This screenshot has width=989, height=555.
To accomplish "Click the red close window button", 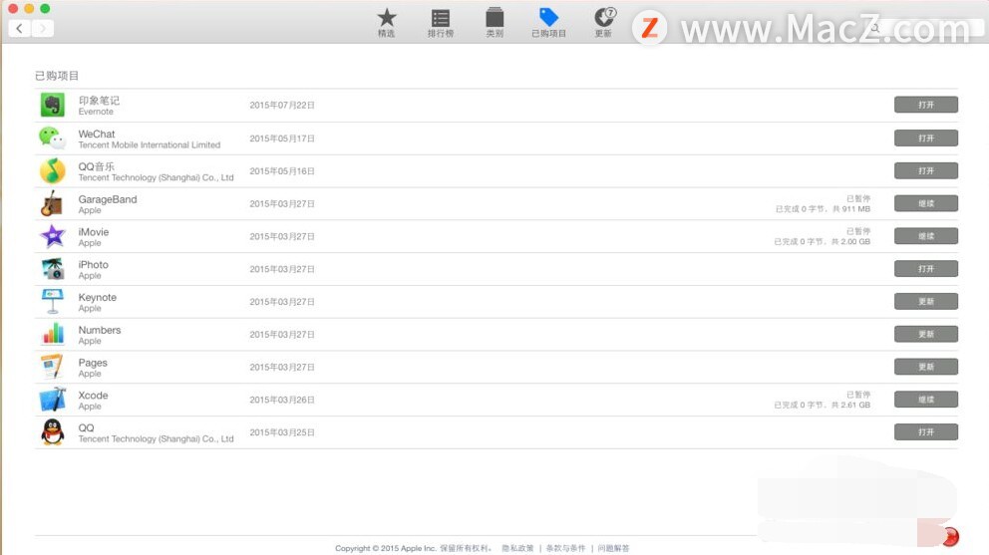I will (13, 8).
